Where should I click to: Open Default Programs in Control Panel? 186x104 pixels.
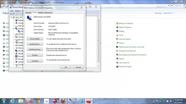pyautogui.click(x=125, y=27)
